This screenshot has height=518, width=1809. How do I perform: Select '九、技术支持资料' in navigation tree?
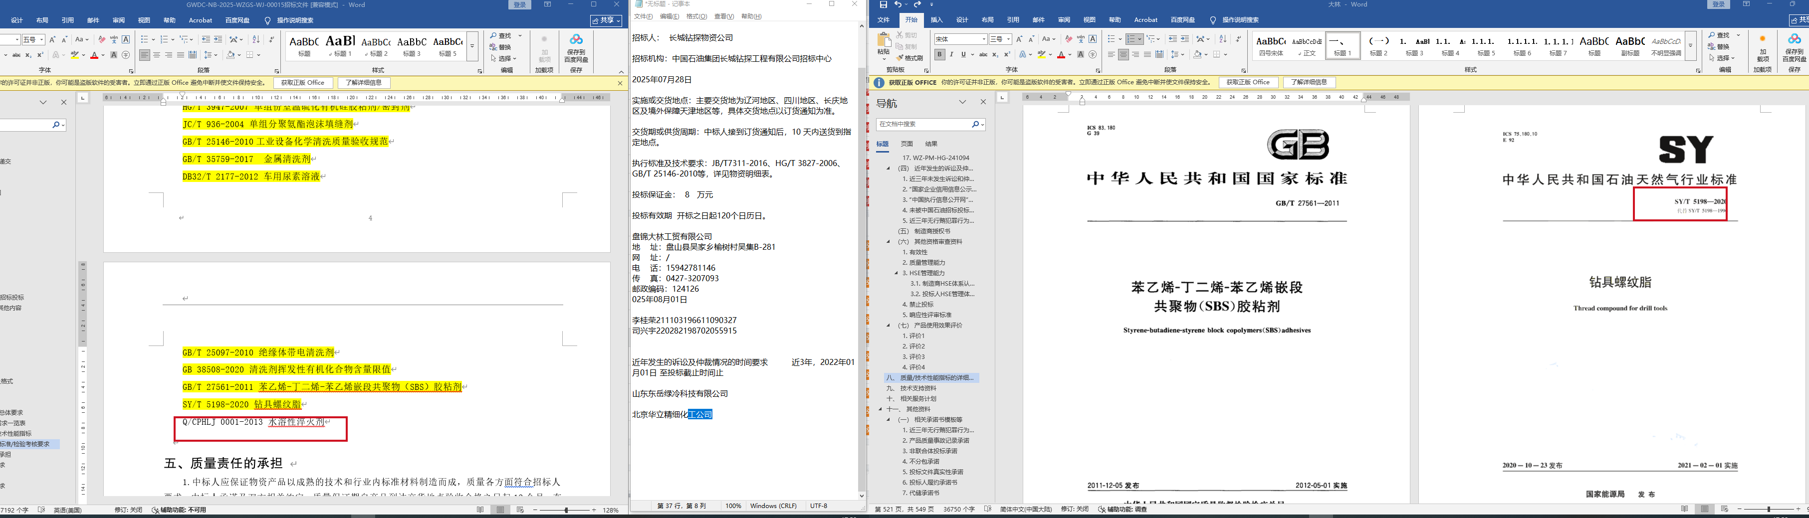pos(911,388)
